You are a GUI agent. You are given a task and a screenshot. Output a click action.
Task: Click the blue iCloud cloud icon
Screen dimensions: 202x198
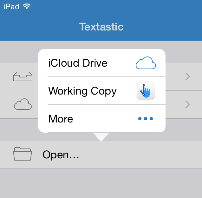click(146, 63)
